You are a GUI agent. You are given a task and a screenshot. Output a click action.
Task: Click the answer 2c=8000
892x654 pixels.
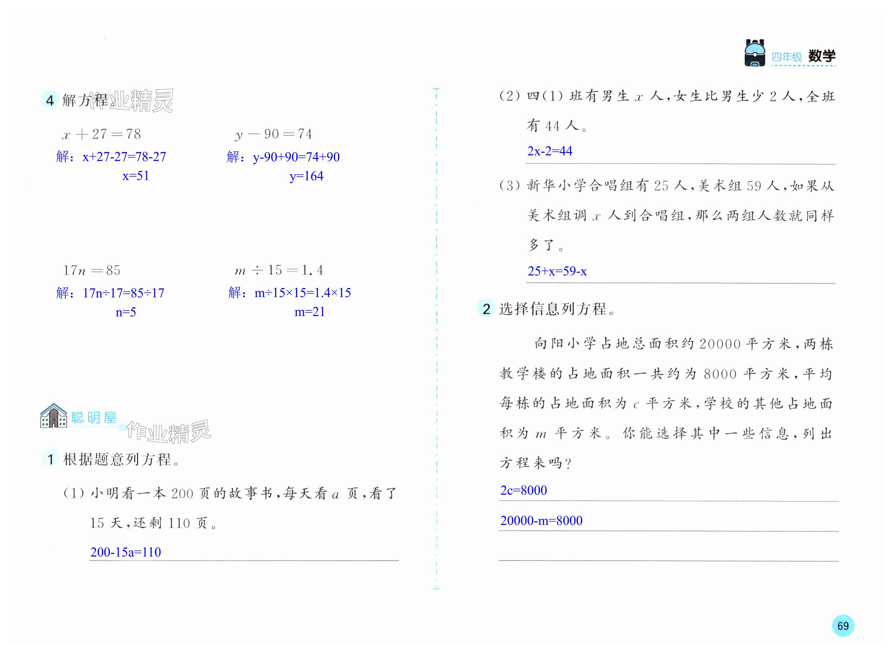[x=523, y=490]
